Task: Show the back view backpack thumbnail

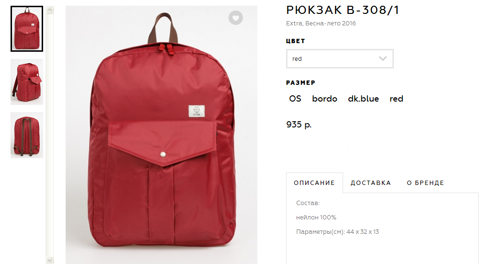Action: tap(27, 135)
